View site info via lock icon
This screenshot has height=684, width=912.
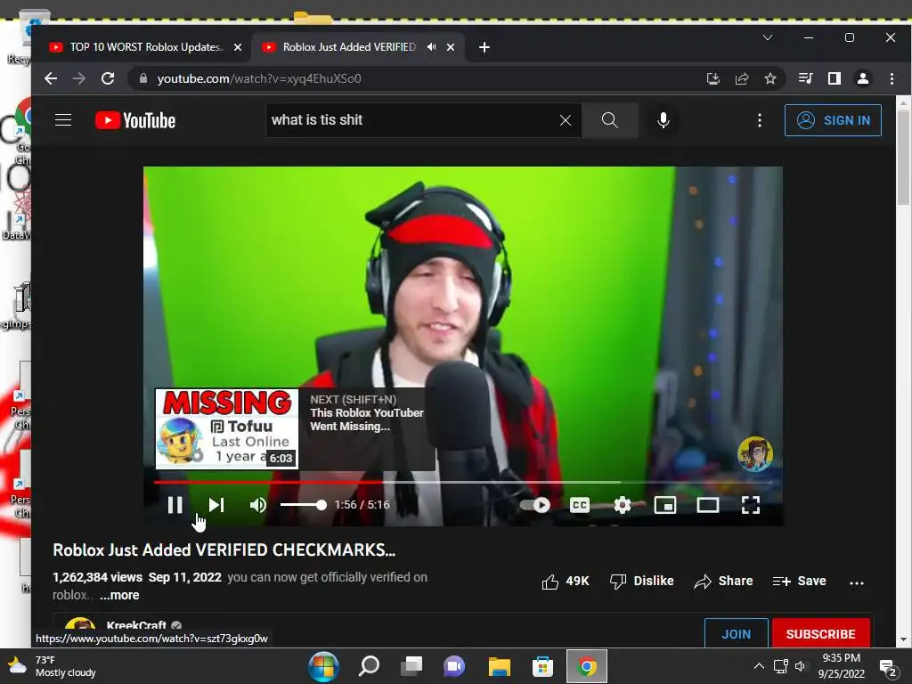click(x=143, y=78)
